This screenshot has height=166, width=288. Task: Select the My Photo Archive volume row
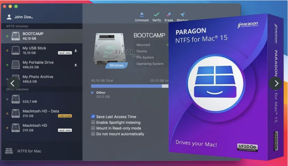(42, 79)
